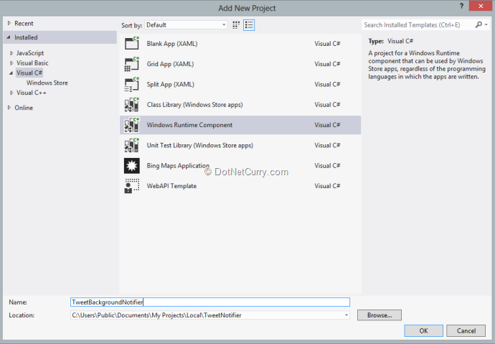Screen dimensions: 495x344
Task: Close the Add New Project dialog
Action: pyautogui.click(x=481, y=6)
